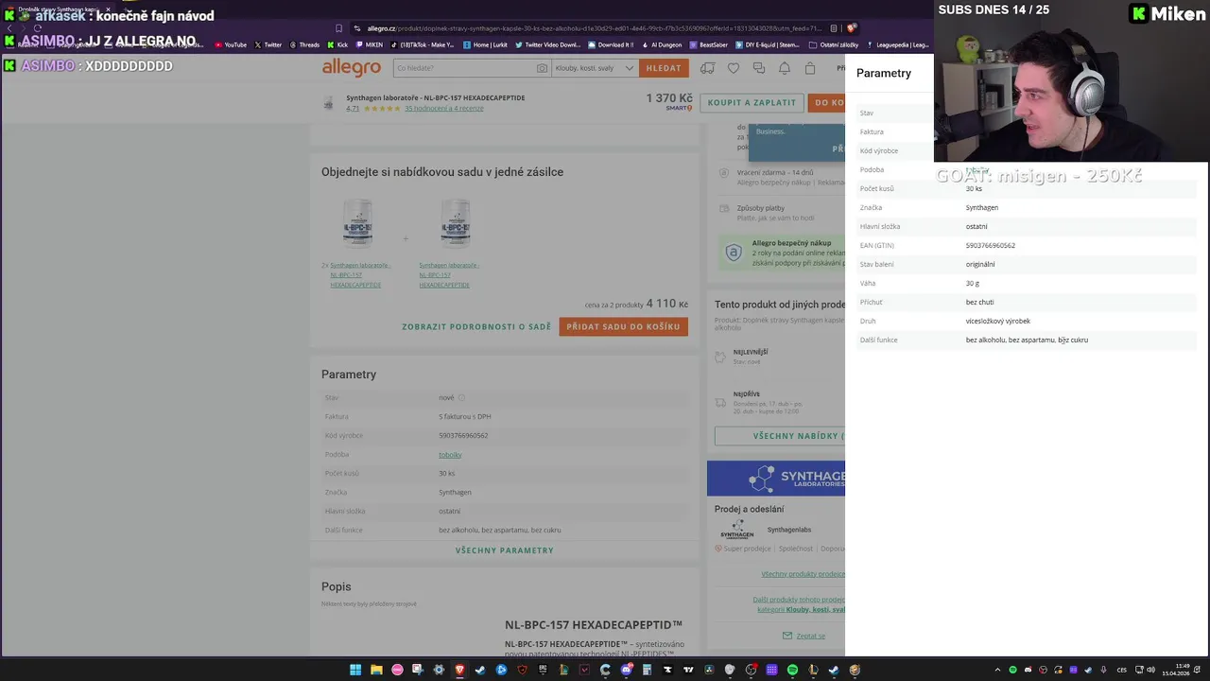Image resolution: width=1210 pixels, height=681 pixels.
Task: Click 'vícesložkový výrobek' value in side panel
Action: click(998, 321)
